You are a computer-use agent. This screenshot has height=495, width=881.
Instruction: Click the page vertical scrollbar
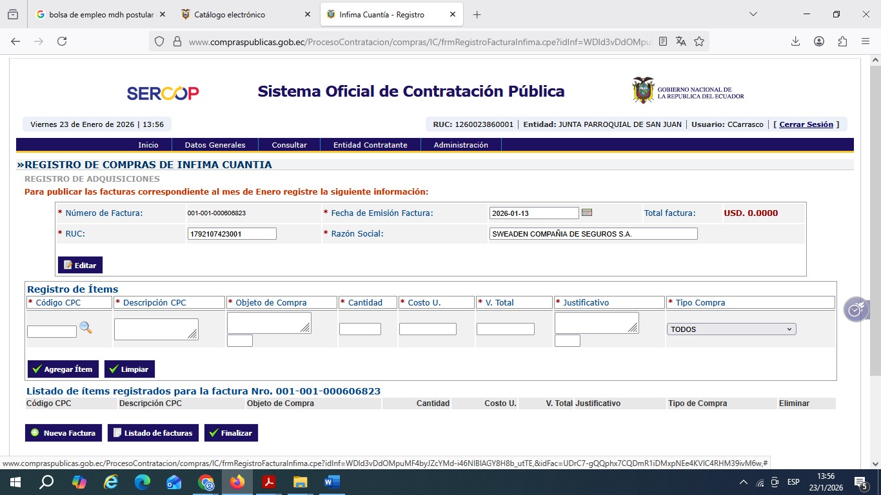(875, 219)
